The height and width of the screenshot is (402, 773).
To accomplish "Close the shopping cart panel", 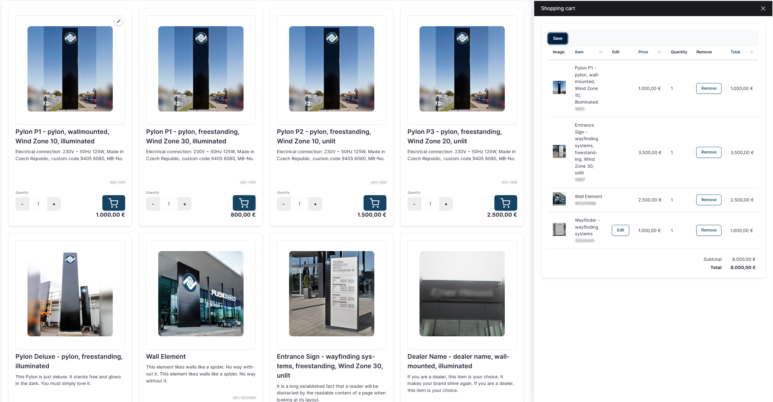I will click(763, 8).
